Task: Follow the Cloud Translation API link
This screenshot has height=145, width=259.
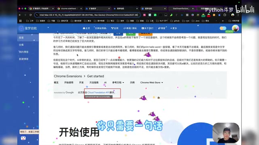Action: coord(98,93)
